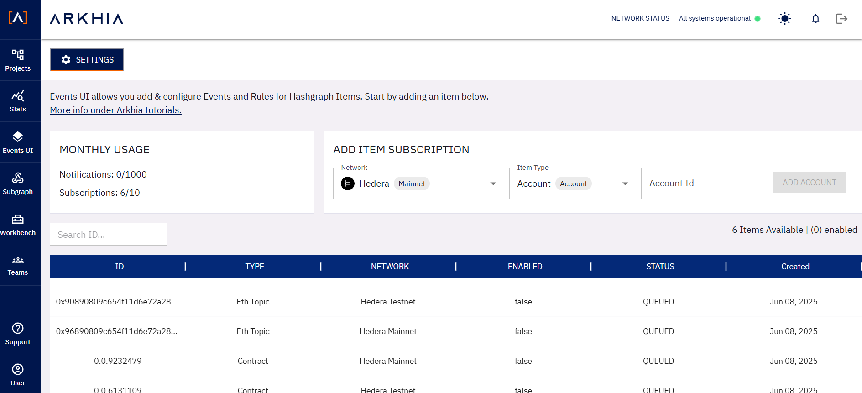Sort by the STATUS column header
The image size is (862, 393).
660,267
